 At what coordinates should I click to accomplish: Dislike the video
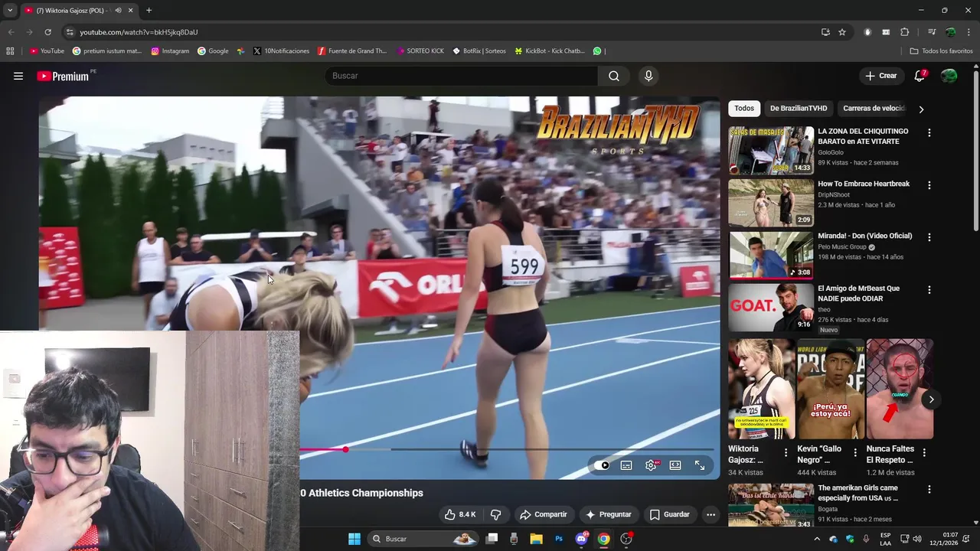[x=495, y=514]
